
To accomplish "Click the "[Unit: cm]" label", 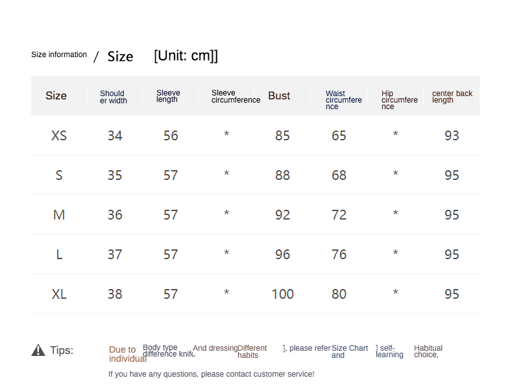I will [186, 56].
